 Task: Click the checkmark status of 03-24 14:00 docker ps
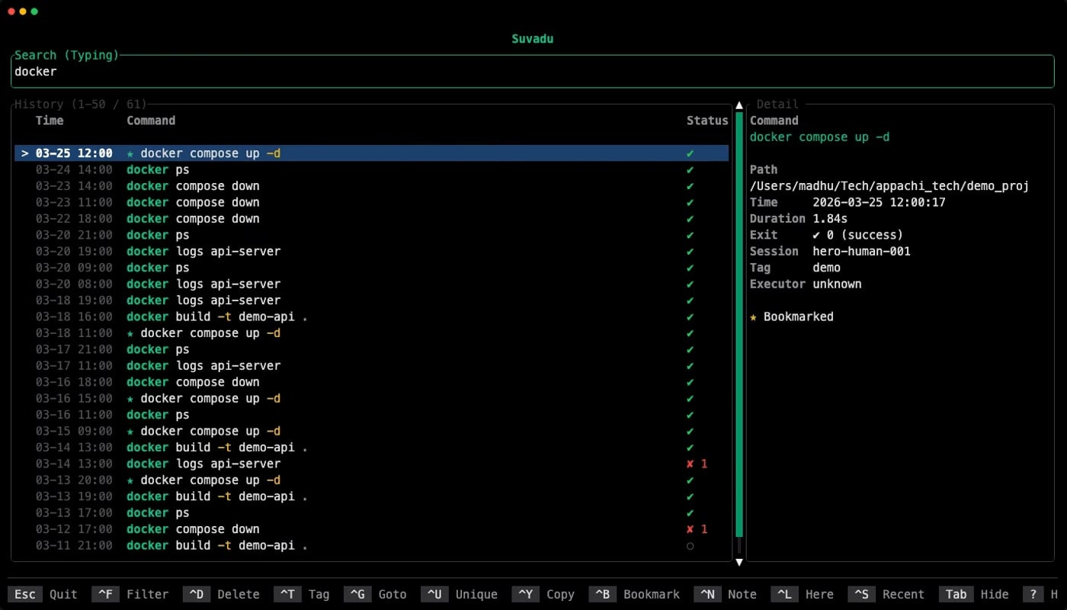690,170
